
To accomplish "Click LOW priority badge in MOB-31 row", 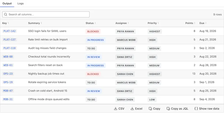I will 152,100.
